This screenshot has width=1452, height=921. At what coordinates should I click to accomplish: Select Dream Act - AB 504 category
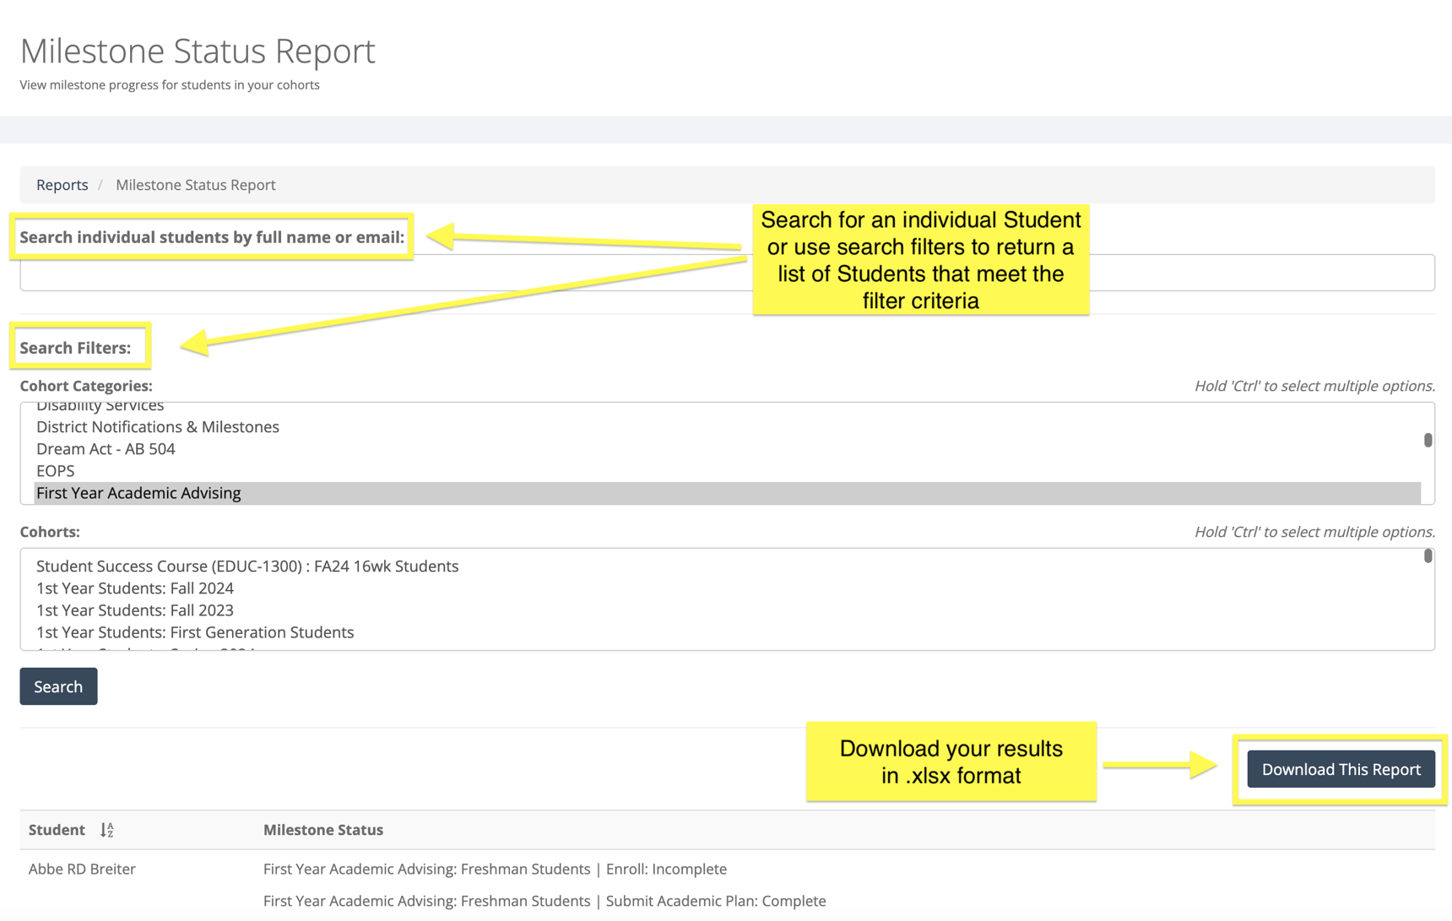click(106, 448)
